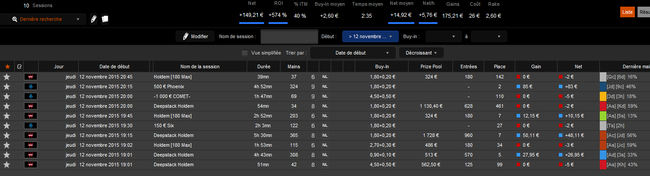Click the site logo of -1 000 € COMET- row
The image size is (650, 176).
31,96
